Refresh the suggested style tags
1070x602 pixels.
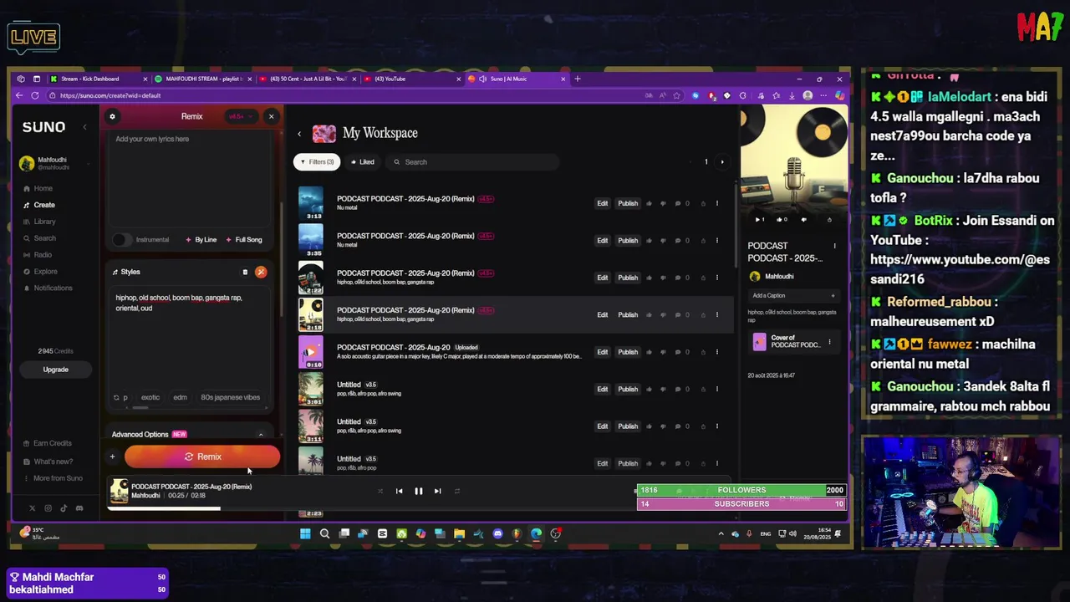tap(116, 397)
